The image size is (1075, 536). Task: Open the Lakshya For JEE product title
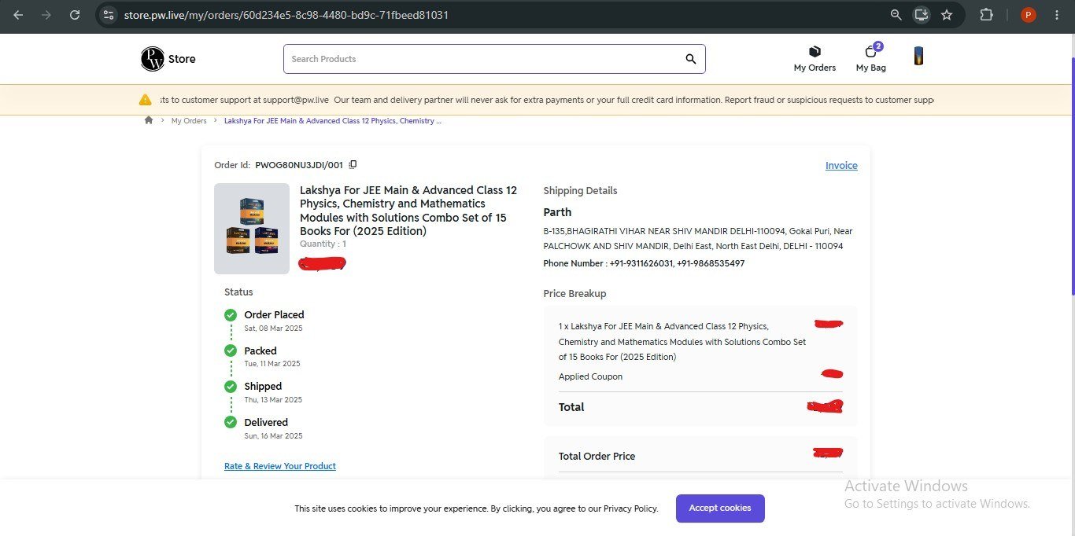(x=408, y=211)
